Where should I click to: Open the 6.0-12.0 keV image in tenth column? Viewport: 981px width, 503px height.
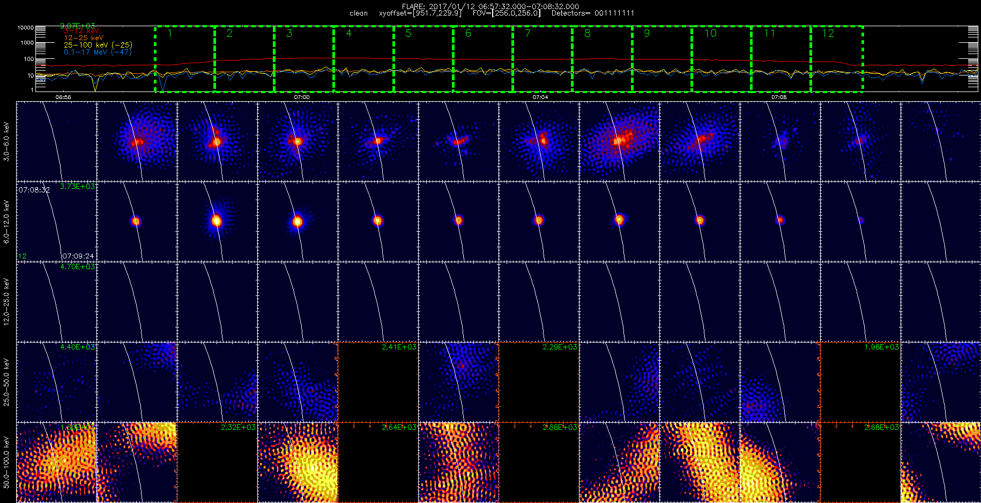tap(780, 222)
